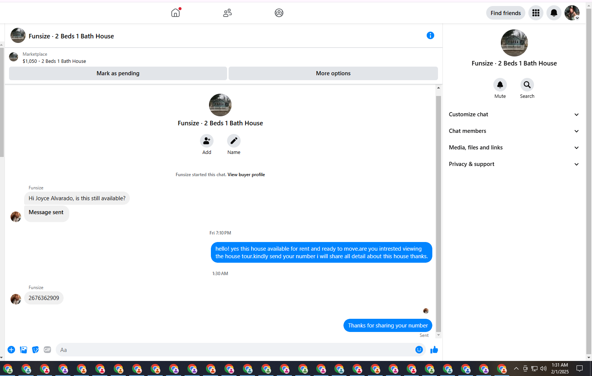592x376 pixels.
Task: Click the house photo above the chat title
Action: (220, 105)
